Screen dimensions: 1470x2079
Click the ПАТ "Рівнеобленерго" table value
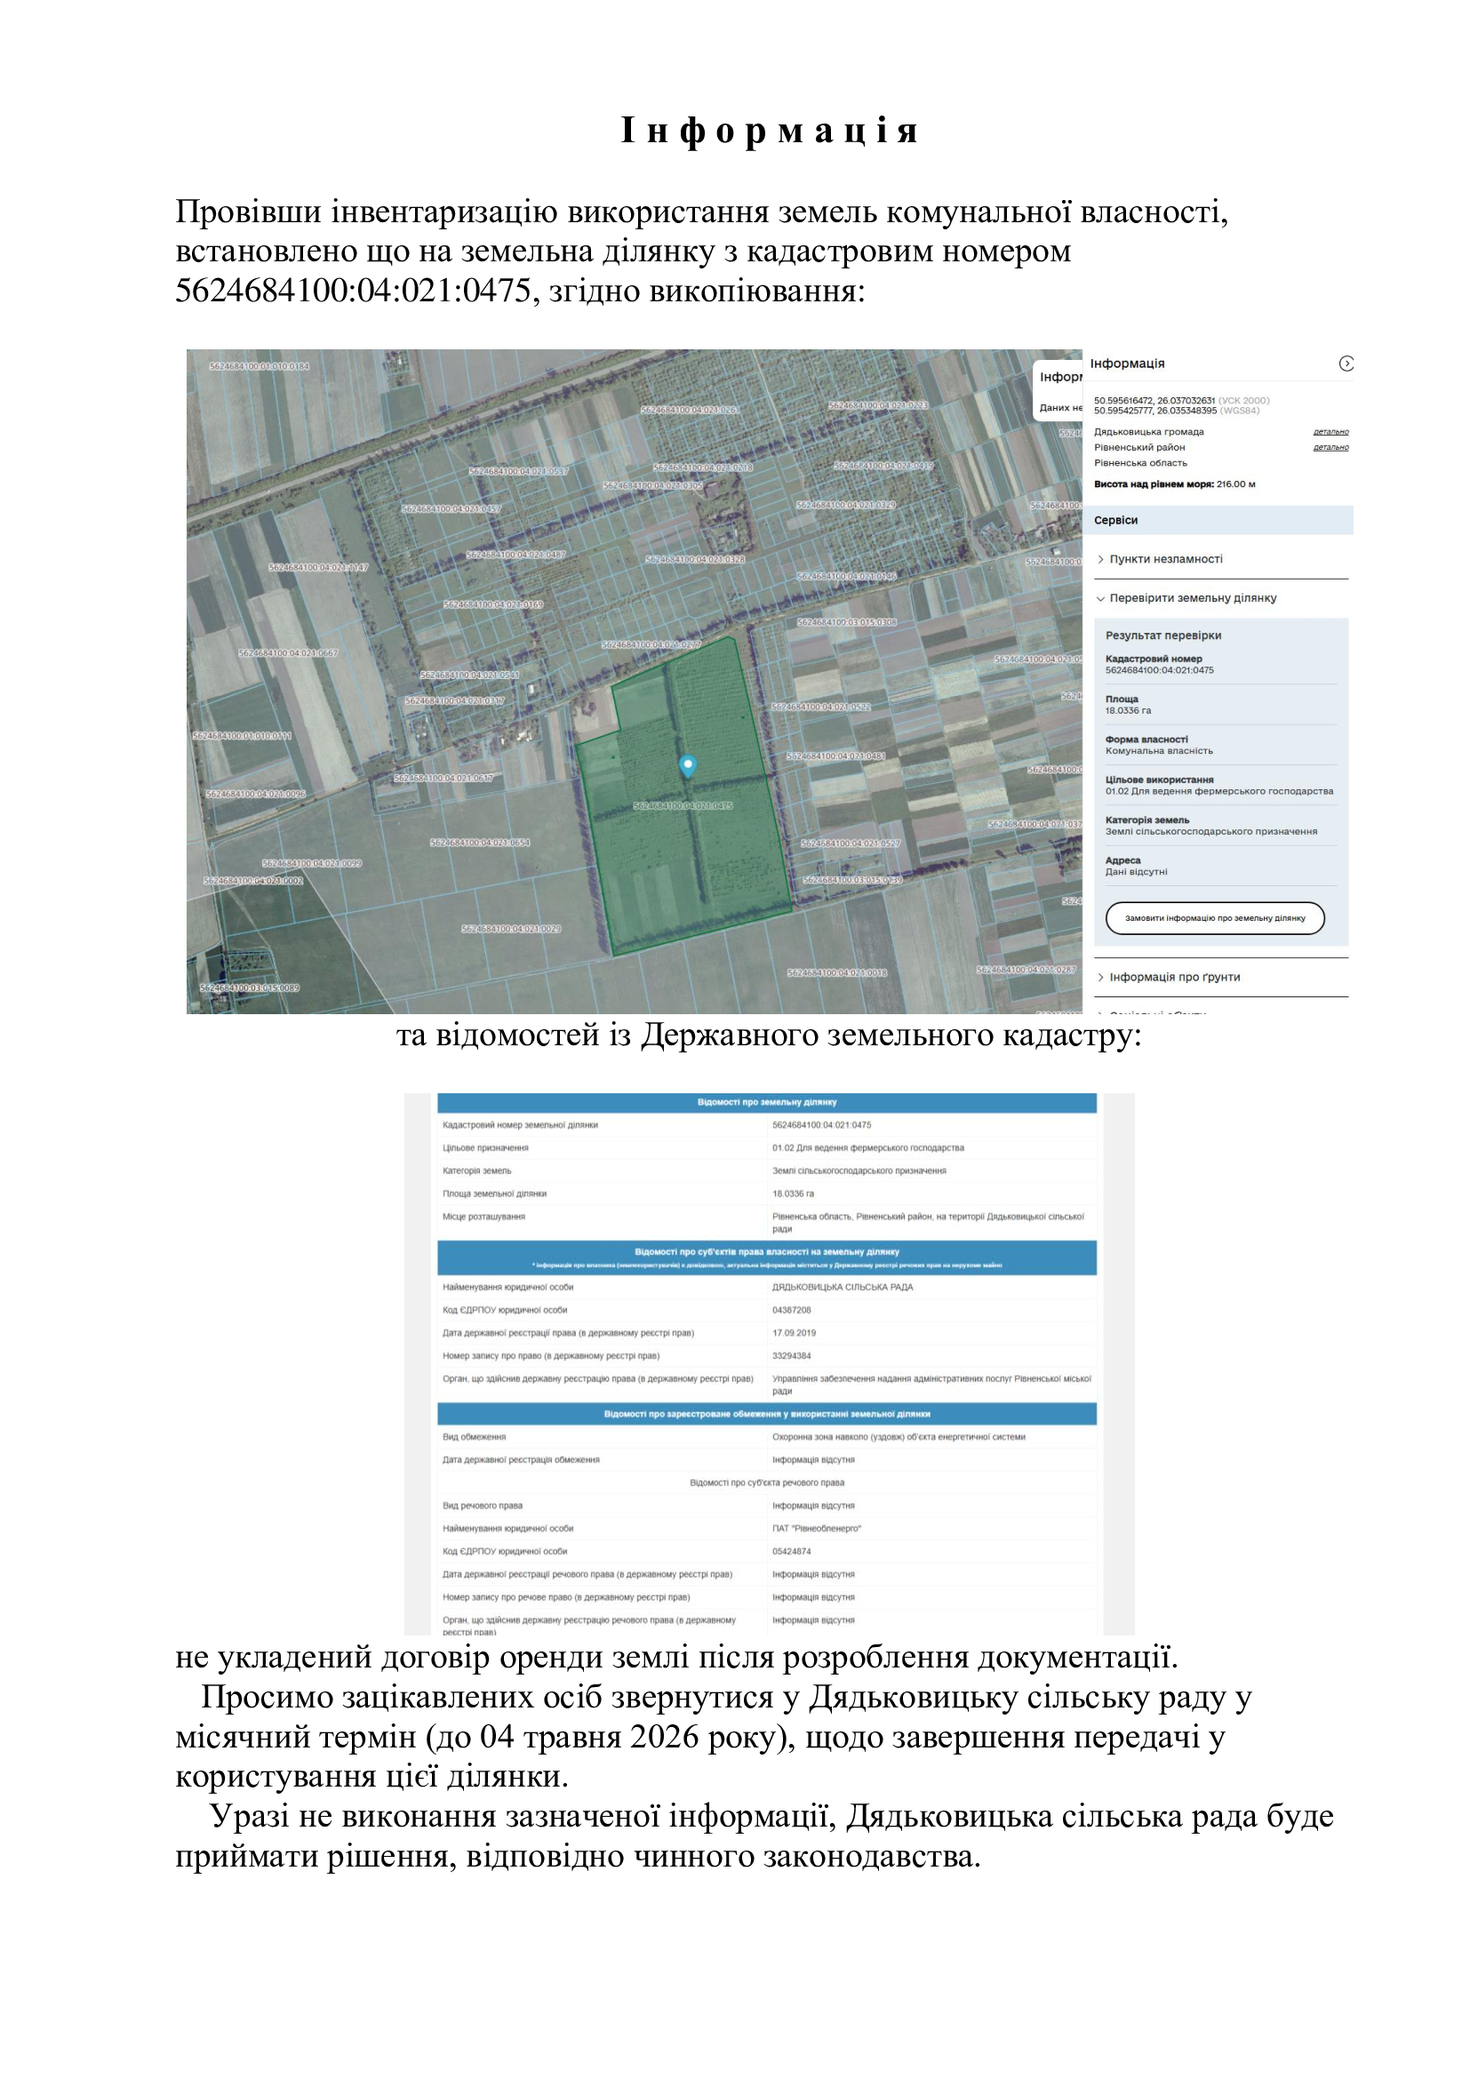[x=816, y=1529]
